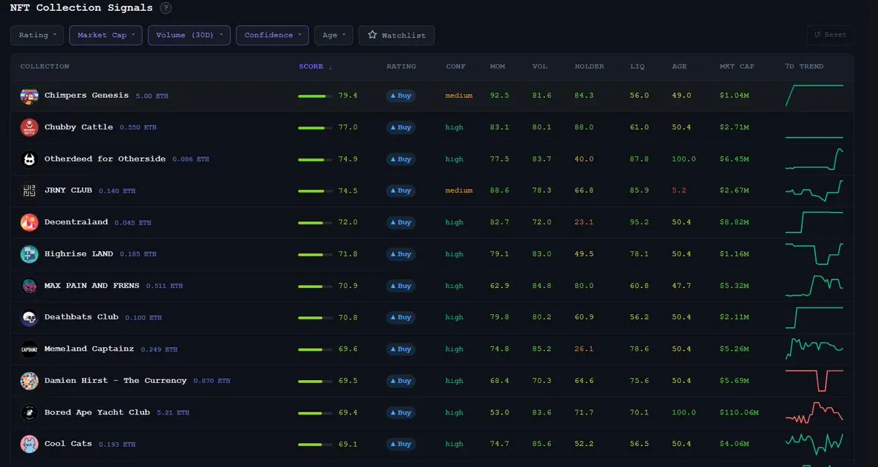The height and width of the screenshot is (467, 878).
Task: Open the Volume (30D) filter dropdown
Action: 190,35
